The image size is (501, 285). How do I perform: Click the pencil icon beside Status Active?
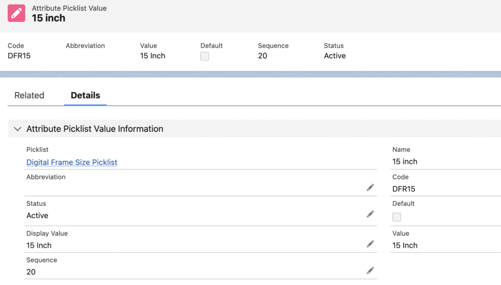(370, 214)
